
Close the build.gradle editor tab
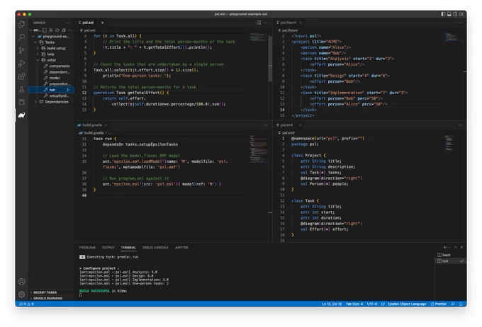(106, 125)
